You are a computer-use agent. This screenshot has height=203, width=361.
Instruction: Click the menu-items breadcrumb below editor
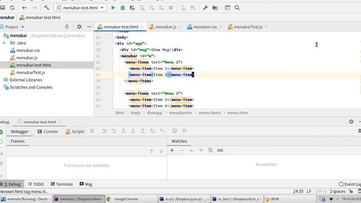click(x=209, y=113)
